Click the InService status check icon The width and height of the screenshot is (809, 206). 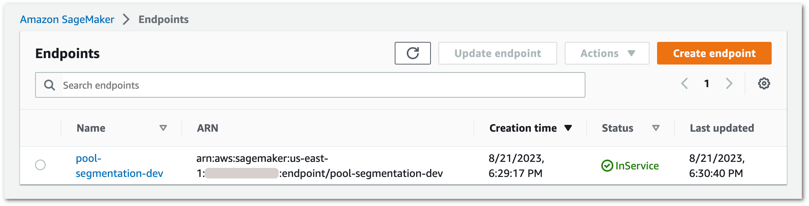tap(607, 166)
